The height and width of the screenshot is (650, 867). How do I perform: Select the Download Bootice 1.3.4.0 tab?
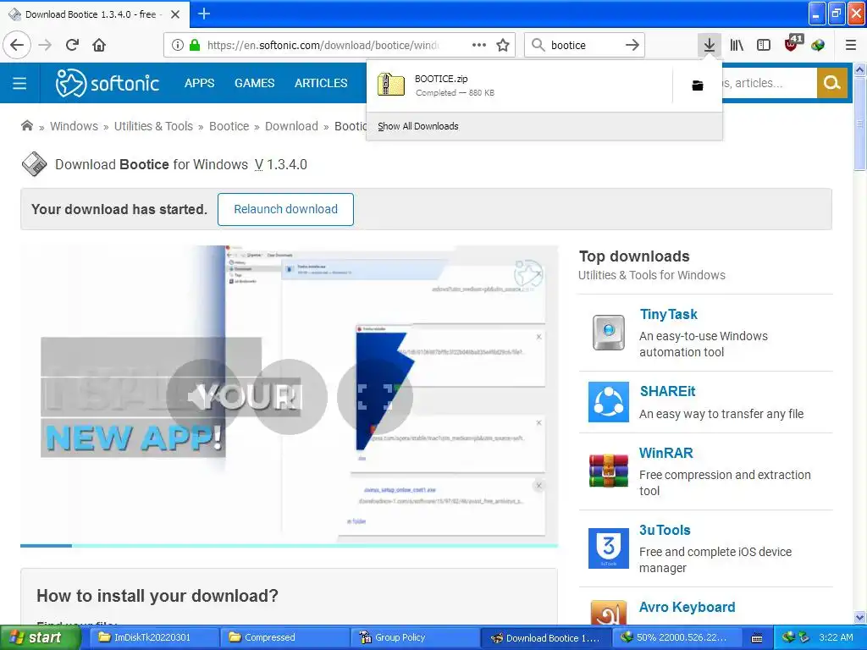[94, 14]
